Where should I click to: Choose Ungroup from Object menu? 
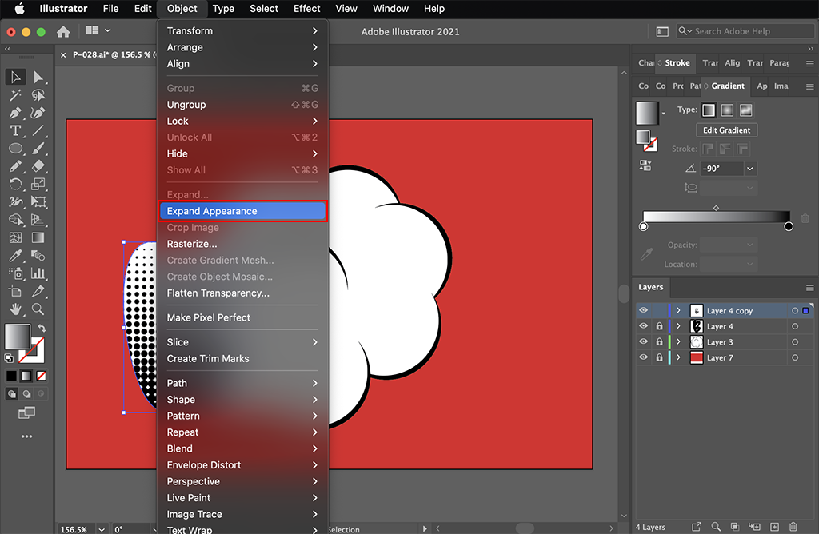pos(242,105)
